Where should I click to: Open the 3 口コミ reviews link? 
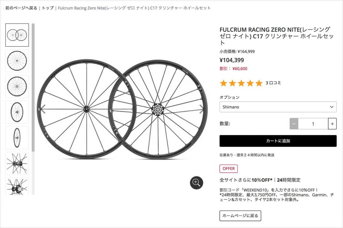[272, 83]
